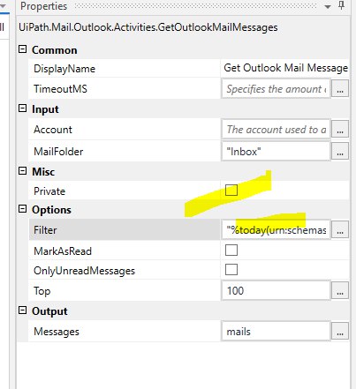This screenshot has width=356, height=389.
Task: Edit the DisplayName value field
Action: 285,68
